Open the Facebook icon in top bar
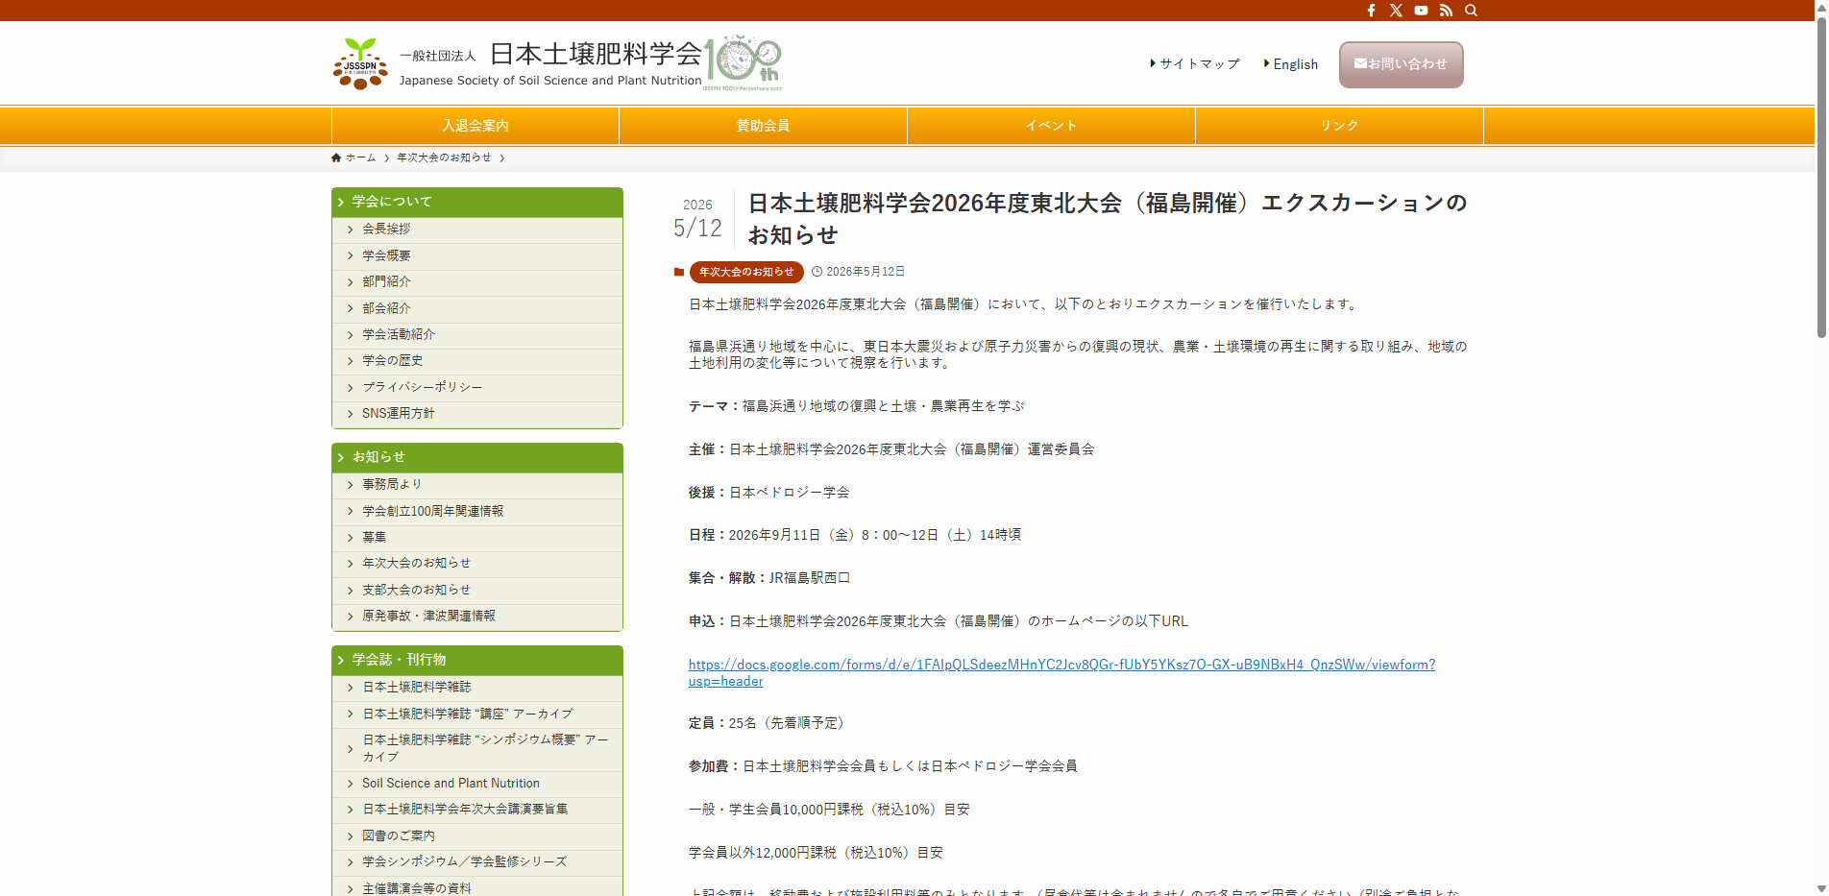 (1371, 11)
